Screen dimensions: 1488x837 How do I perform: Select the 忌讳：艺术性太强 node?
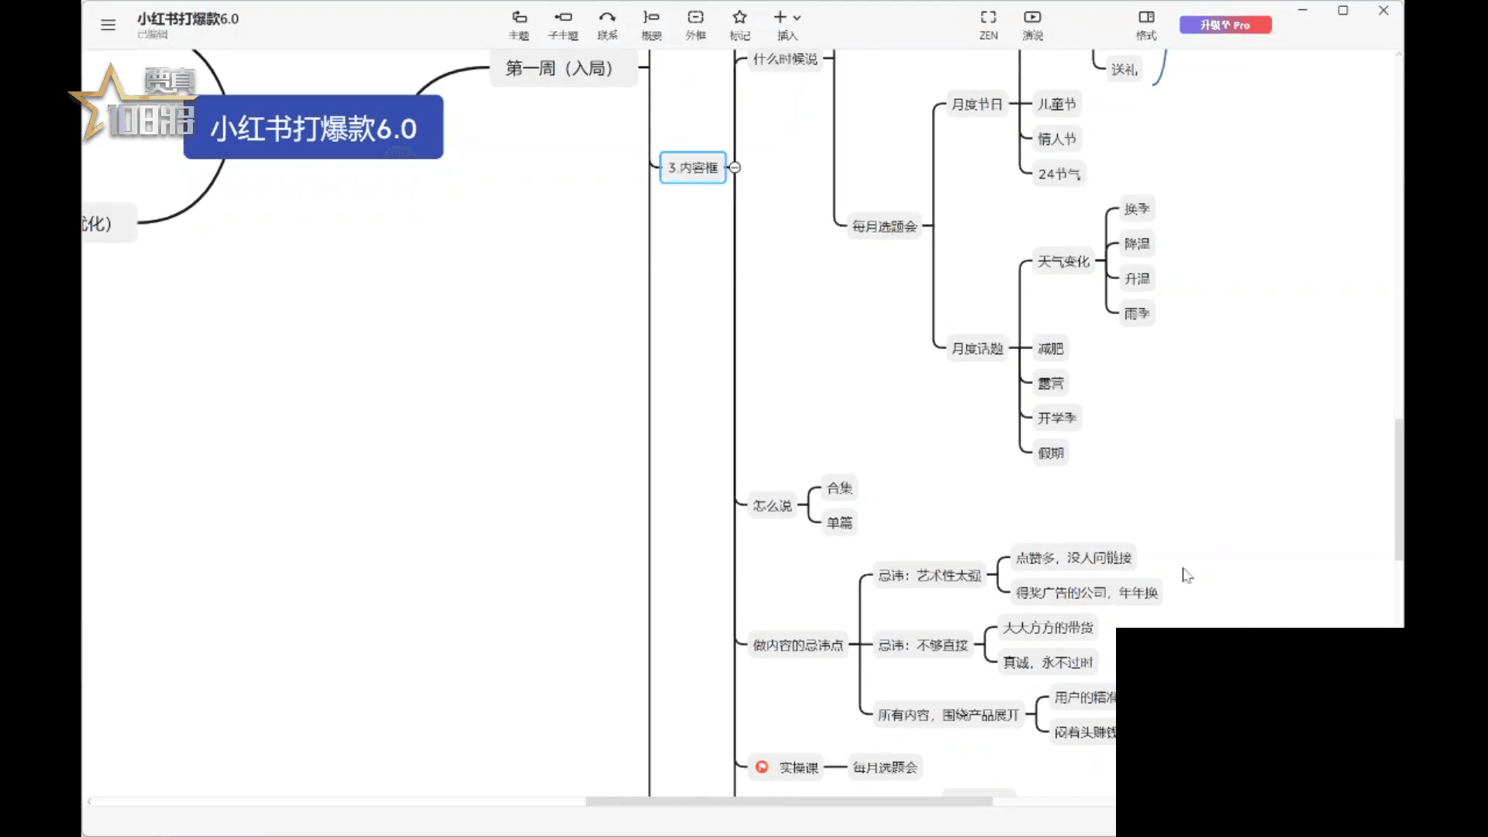coord(929,575)
